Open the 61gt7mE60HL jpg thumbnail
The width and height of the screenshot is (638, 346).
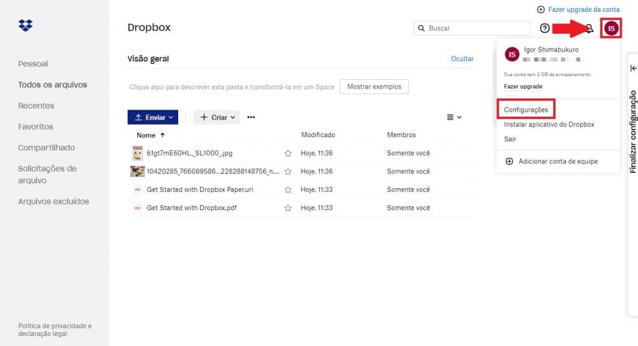138,153
